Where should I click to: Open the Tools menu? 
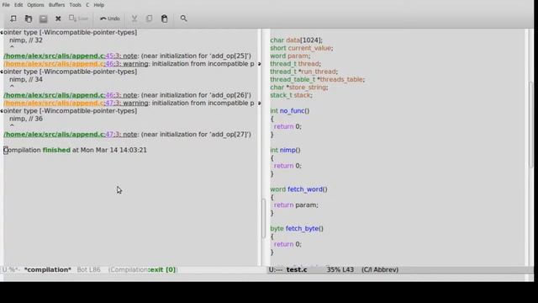[x=75, y=5]
